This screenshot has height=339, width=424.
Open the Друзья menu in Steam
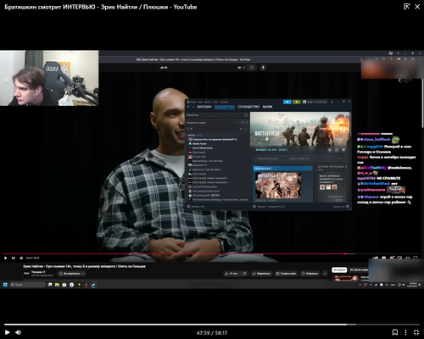coord(208,102)
